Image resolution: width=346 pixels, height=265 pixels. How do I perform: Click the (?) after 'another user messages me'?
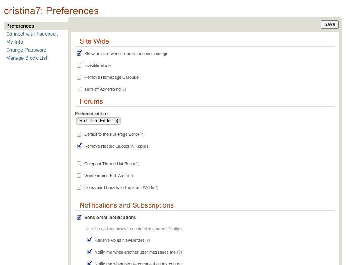point(180,252)
